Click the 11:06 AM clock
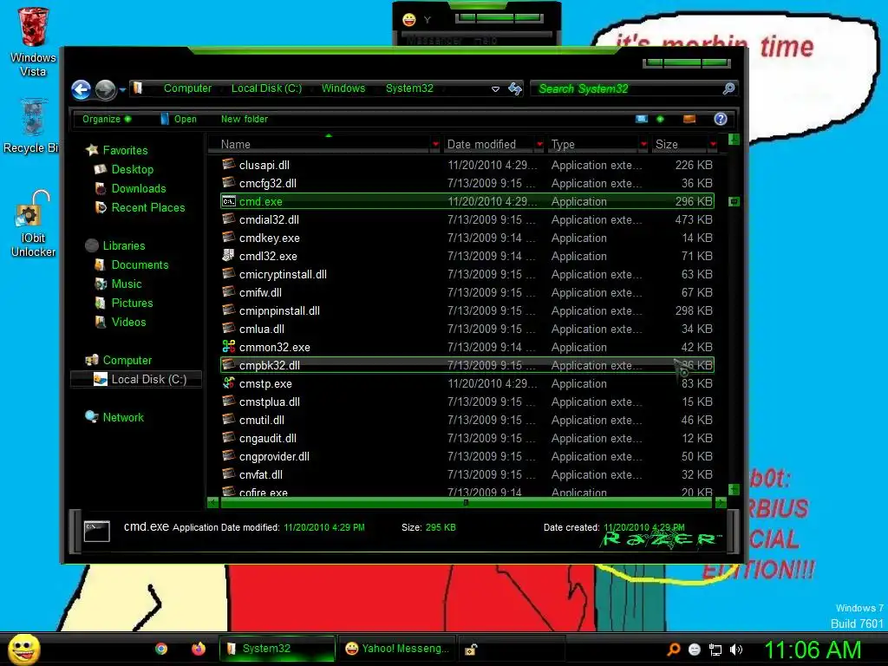The width and height of the screenshot is (888, 666). pos(812,650)
